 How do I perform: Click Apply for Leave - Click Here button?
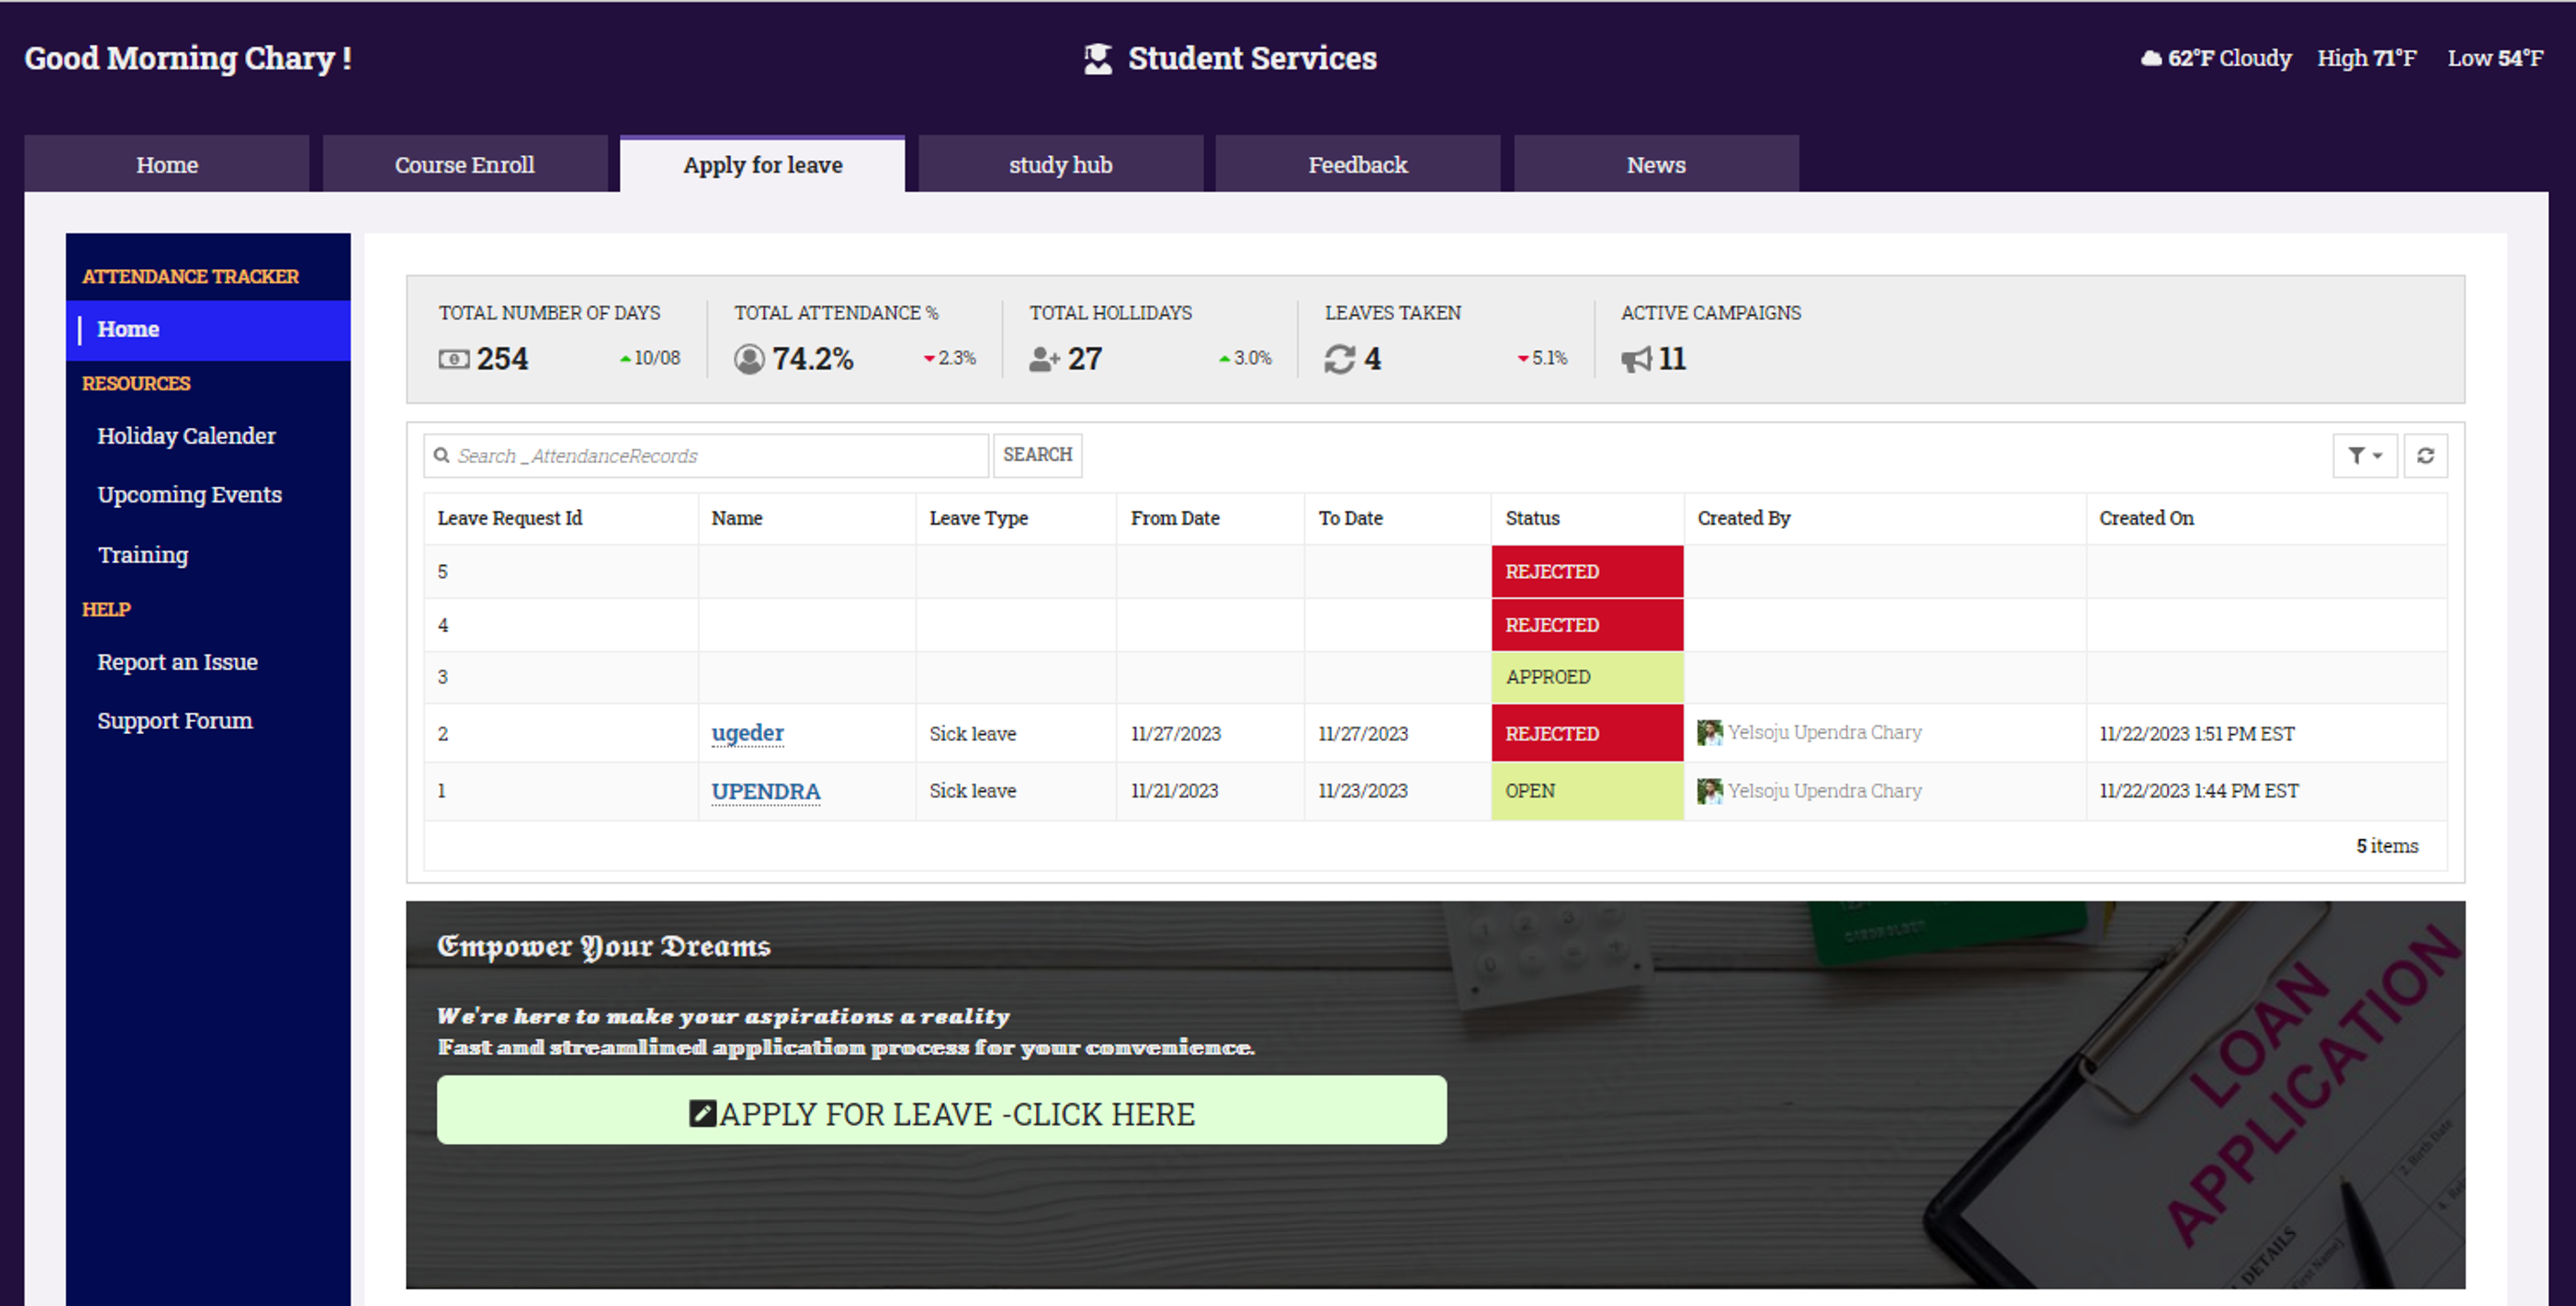941,1110
